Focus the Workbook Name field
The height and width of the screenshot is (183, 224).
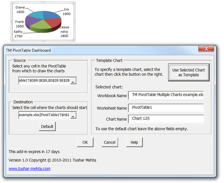click(166, 95)
